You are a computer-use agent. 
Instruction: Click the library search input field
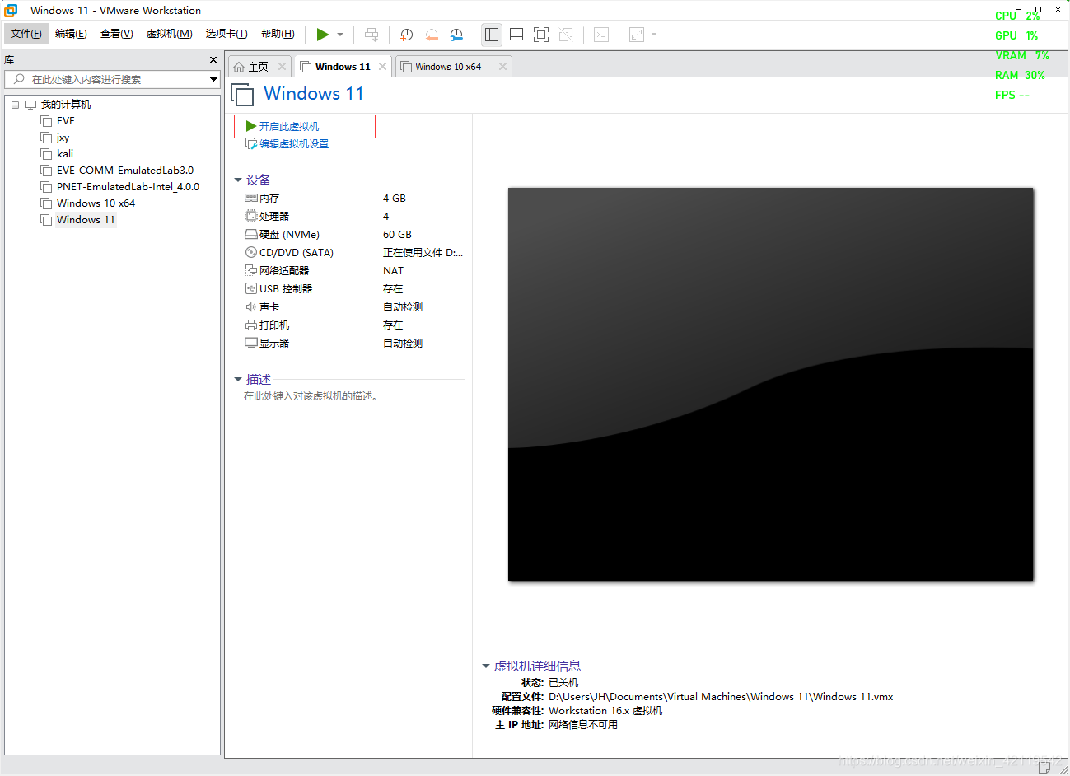coord(111,79)
